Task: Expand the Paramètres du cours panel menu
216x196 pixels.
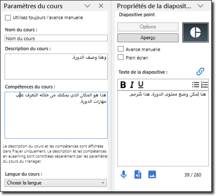Action: coord(87,6)
